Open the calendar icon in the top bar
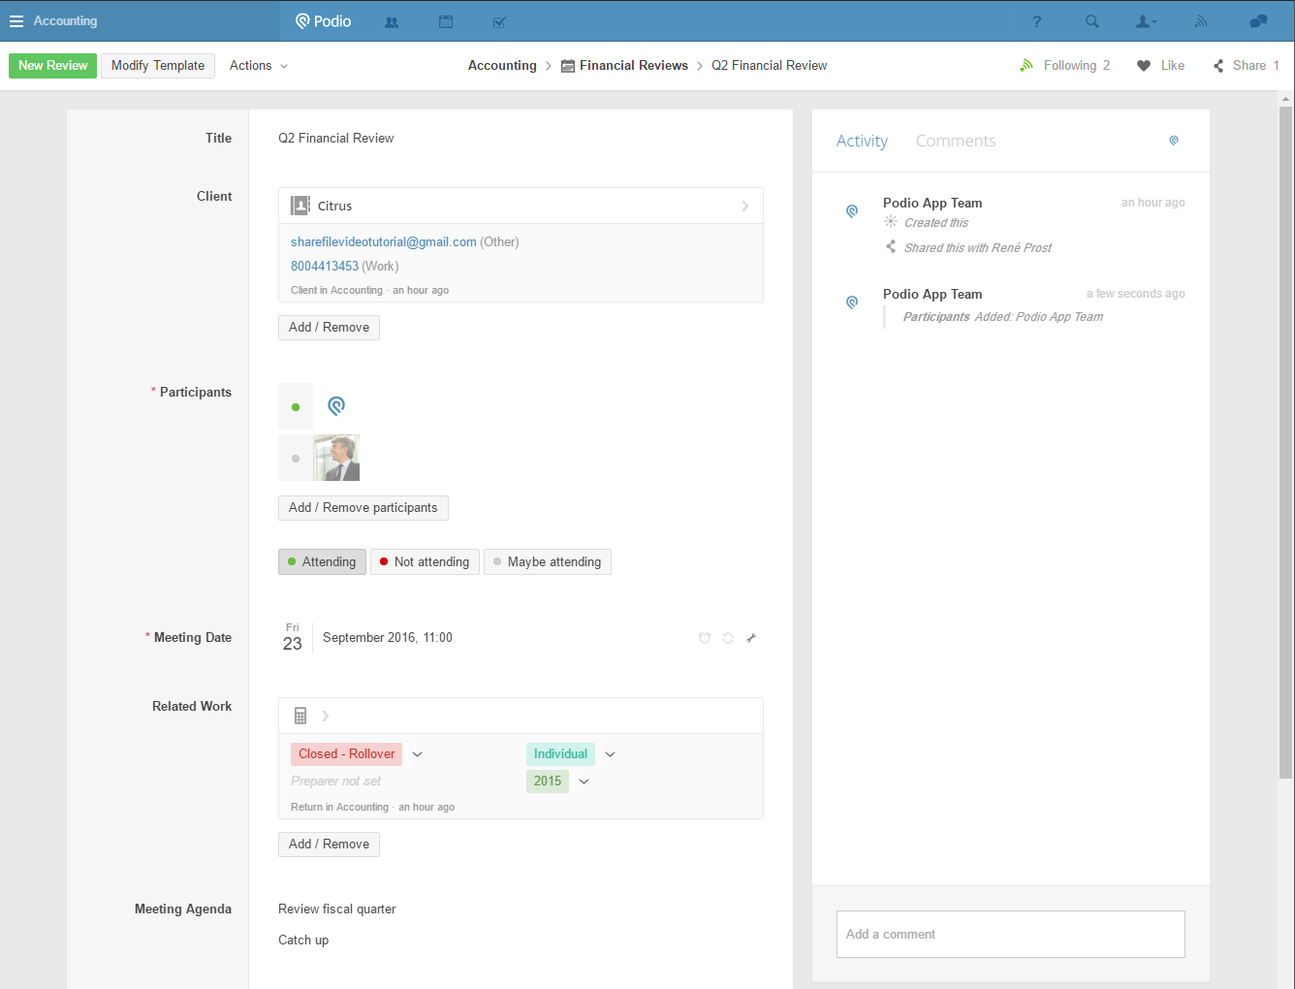Viewport: 1295px width, 989px height. click(x=446, y=21)
